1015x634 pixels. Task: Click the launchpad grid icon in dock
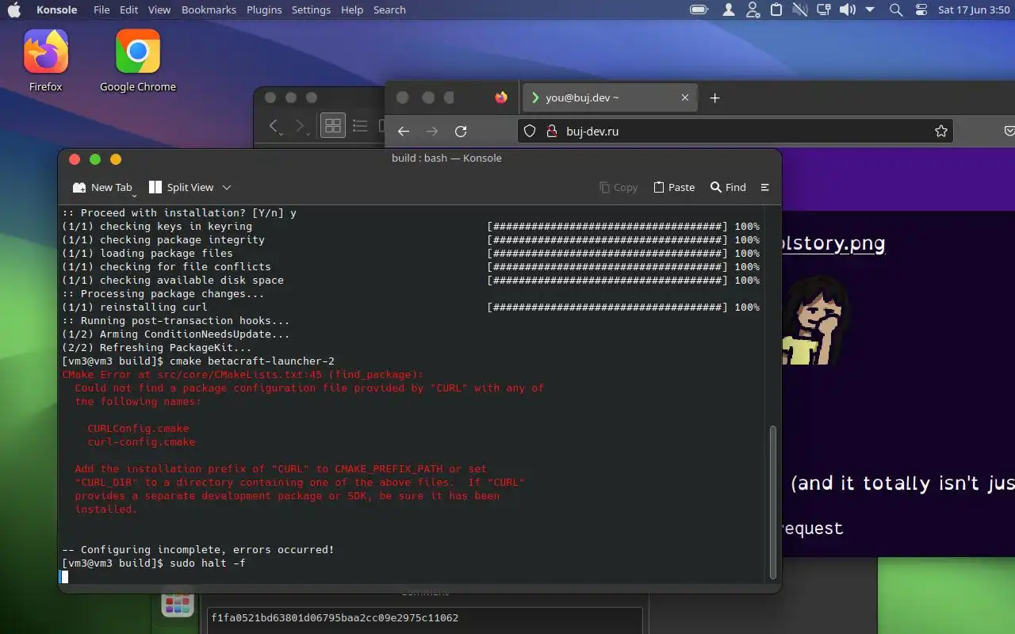click(178, 603)
